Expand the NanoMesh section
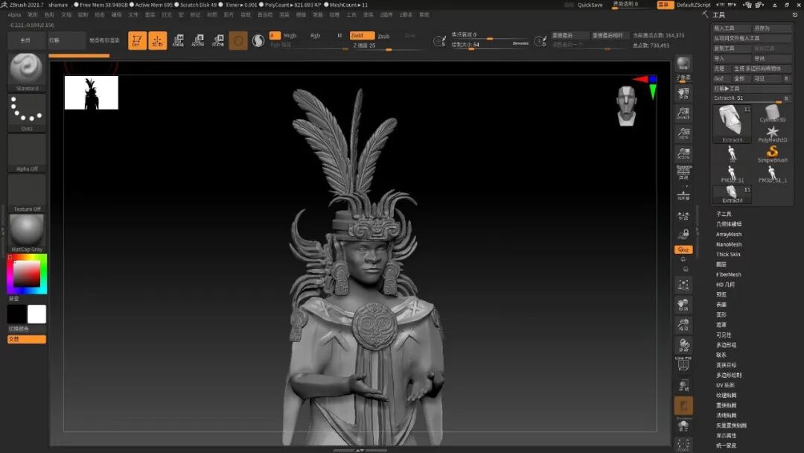Viewport: 804px width, 453px height. pyautogui.click(x=729, y=244)
